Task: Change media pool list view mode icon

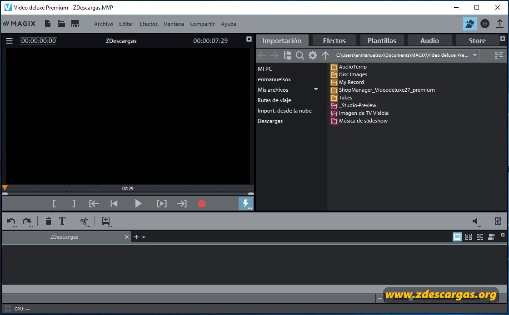Action: tap(499, 55)
